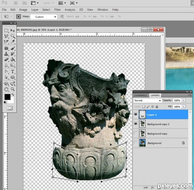Show the locked Background layer
This screenshot has height=190, width=194.
tap(135, 142)
